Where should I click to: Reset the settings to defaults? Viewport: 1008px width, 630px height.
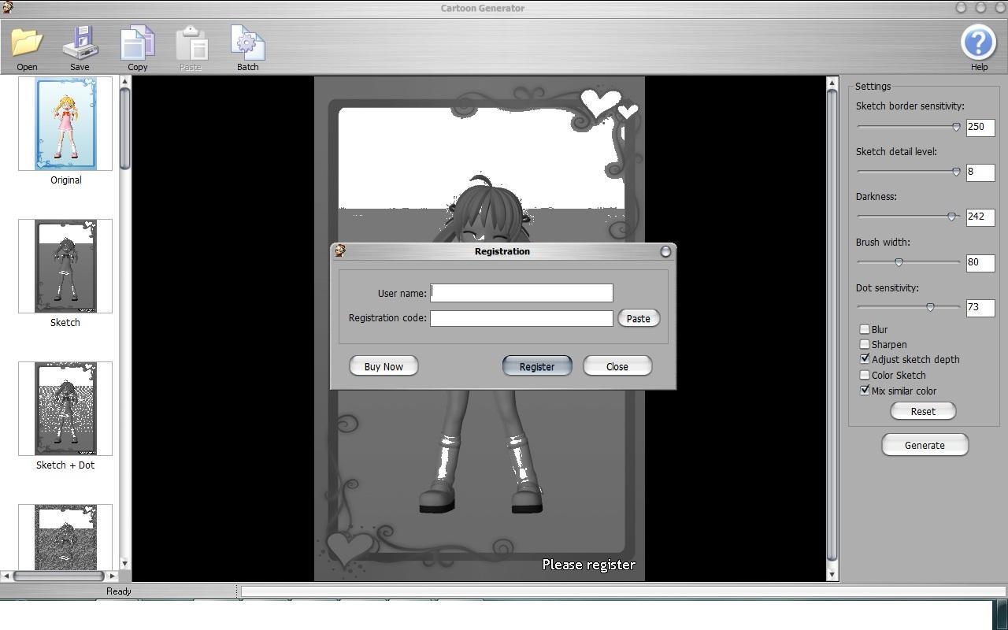[922, 410]
